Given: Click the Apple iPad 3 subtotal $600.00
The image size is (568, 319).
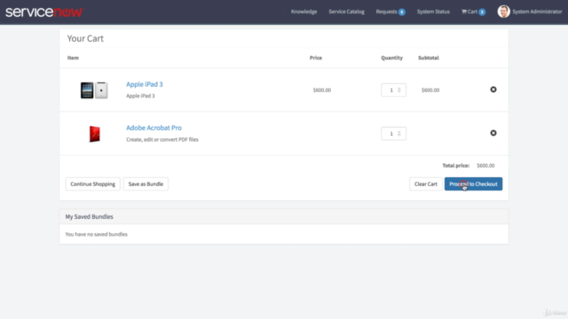Looking at the screenshot, I should 430,90.
